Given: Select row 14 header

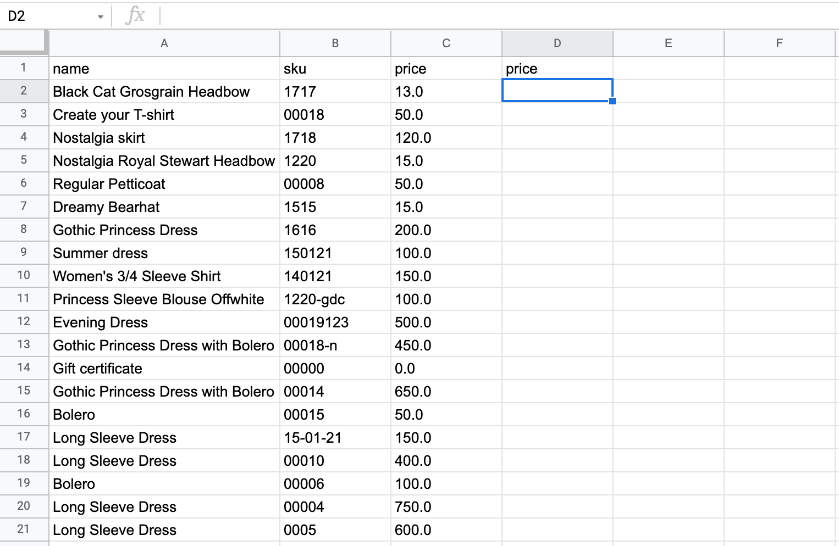Looking at the screenshot, I should tap(24, 368).
